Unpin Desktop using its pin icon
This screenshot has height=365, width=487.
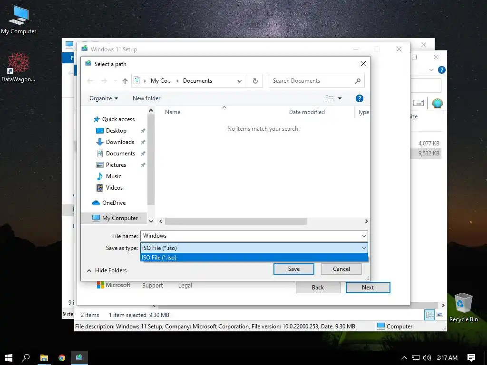143,131
